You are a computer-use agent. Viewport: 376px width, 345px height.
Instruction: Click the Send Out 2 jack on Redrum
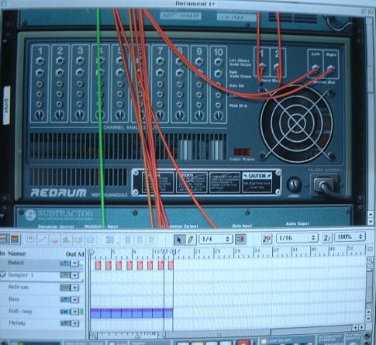pos(277,67)
